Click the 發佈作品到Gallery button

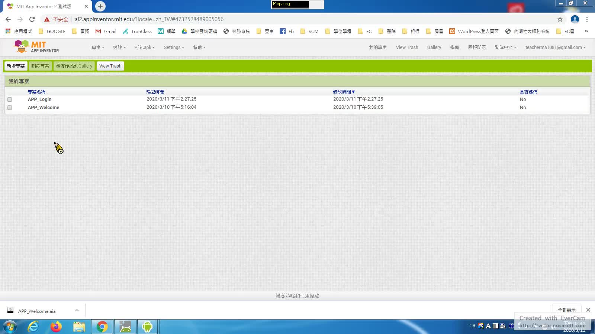(74, 66)
